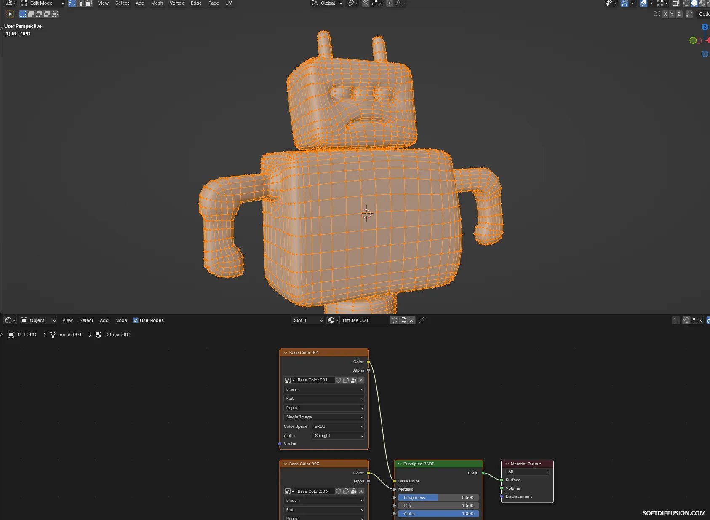Open the Vertex menu
Screen dimensions: 710x520
[x=177, y=3]
